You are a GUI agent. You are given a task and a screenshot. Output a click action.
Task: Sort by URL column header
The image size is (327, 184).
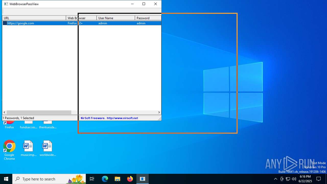click(x=34, y=18)
